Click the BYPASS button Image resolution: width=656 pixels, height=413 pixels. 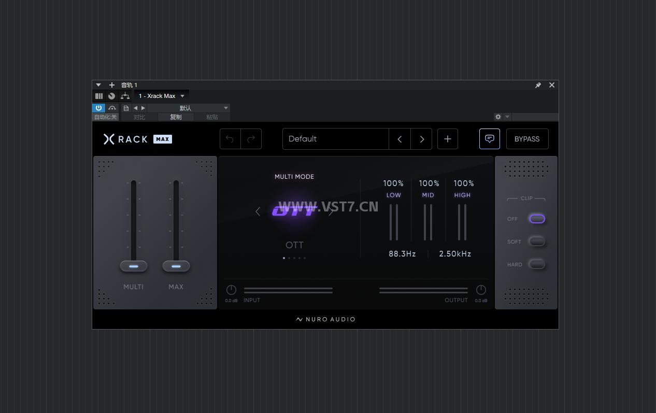[x=527, y=139]
